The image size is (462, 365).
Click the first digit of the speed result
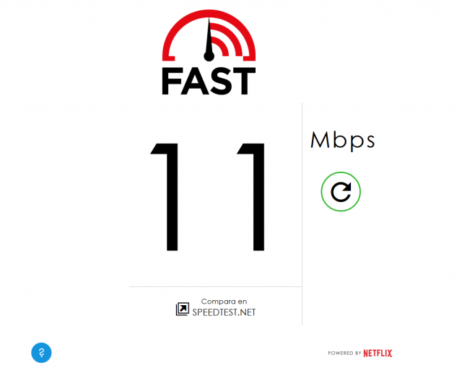[165, 197]
